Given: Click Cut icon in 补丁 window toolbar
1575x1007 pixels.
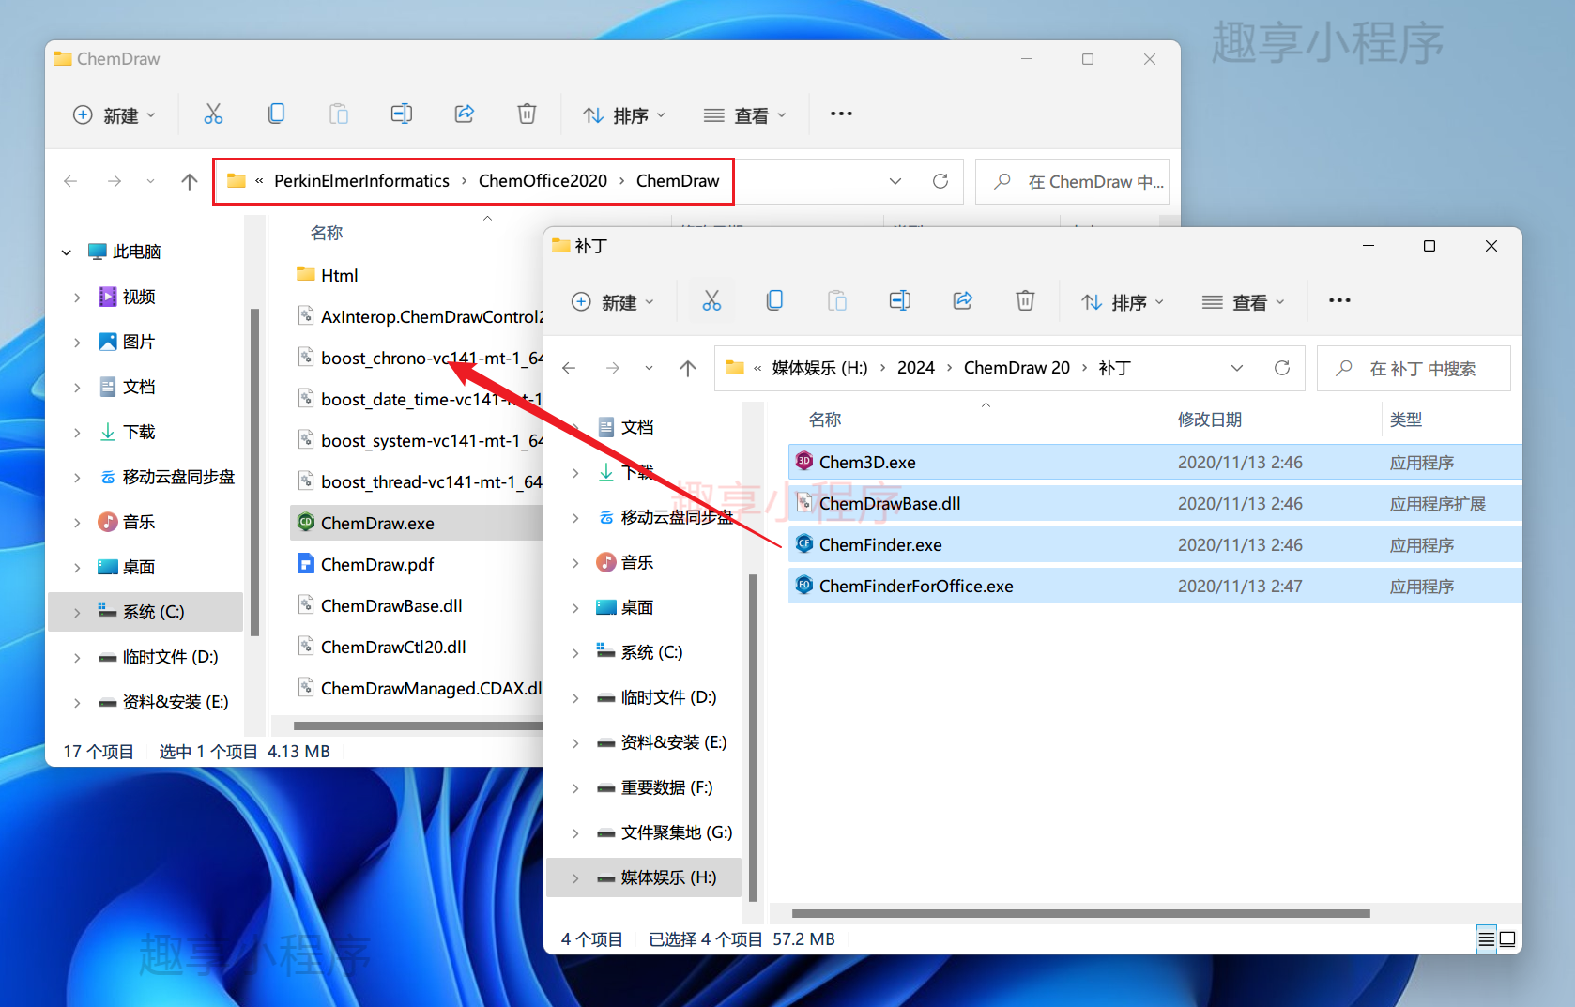Looking at the screenshot, I should point(711,301).
